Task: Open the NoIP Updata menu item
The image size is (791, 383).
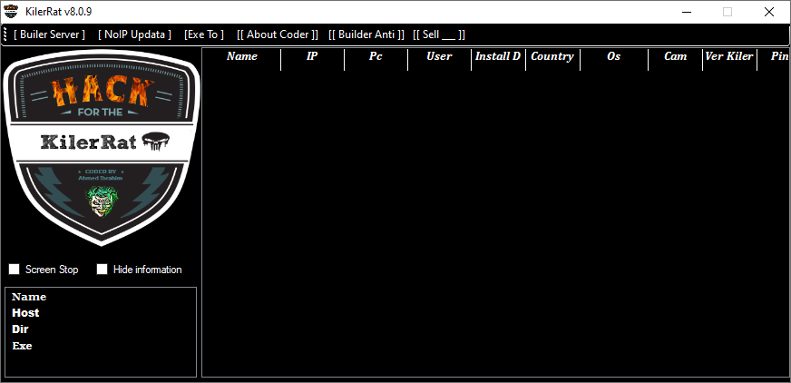Action: coord(134,34)
